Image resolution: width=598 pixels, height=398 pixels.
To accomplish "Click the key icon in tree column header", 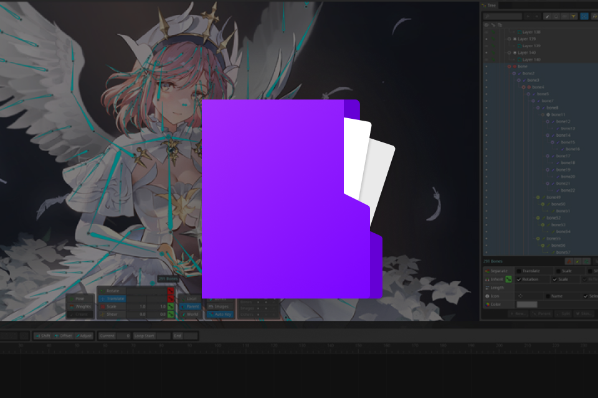I will pyautogui.click(x=493, y=25).
